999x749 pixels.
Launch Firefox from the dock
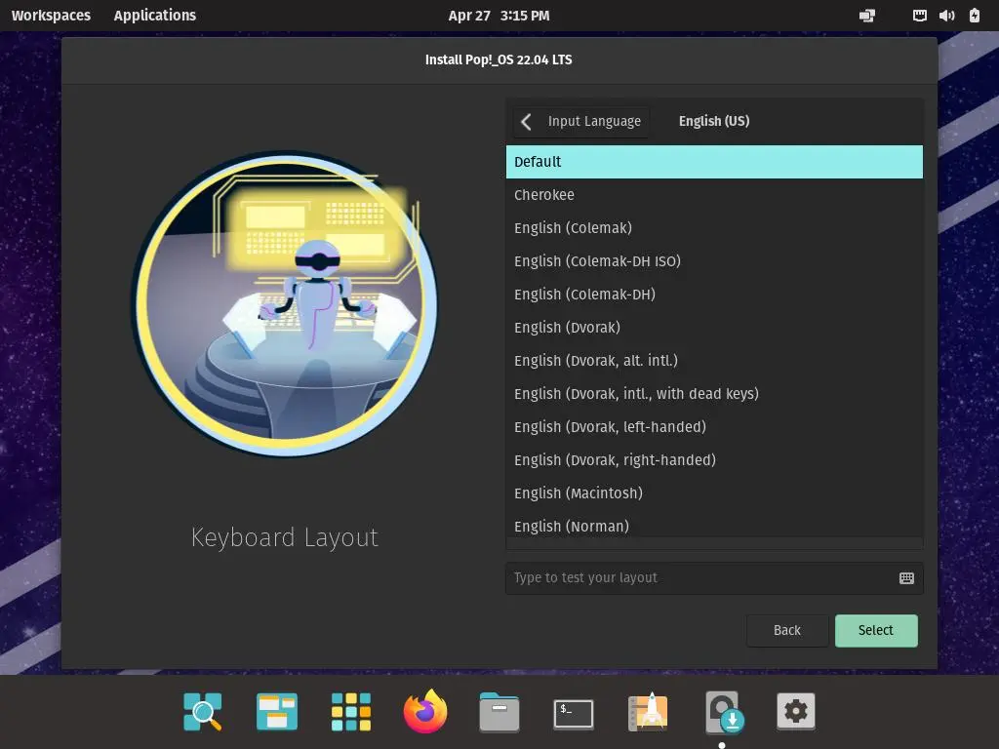(425, 713)
